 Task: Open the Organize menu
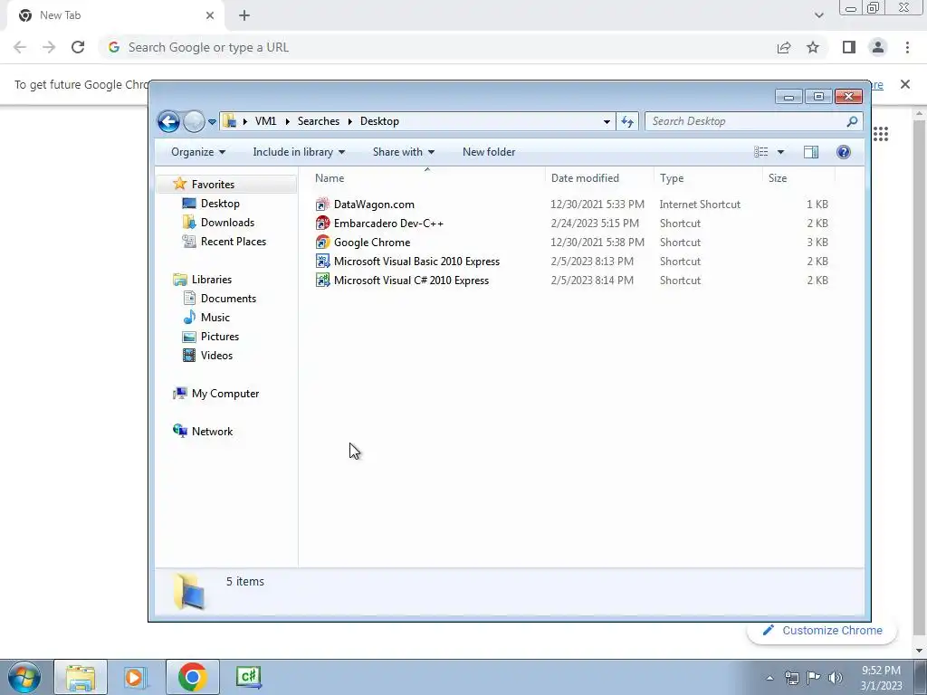[x=198, y=152]
